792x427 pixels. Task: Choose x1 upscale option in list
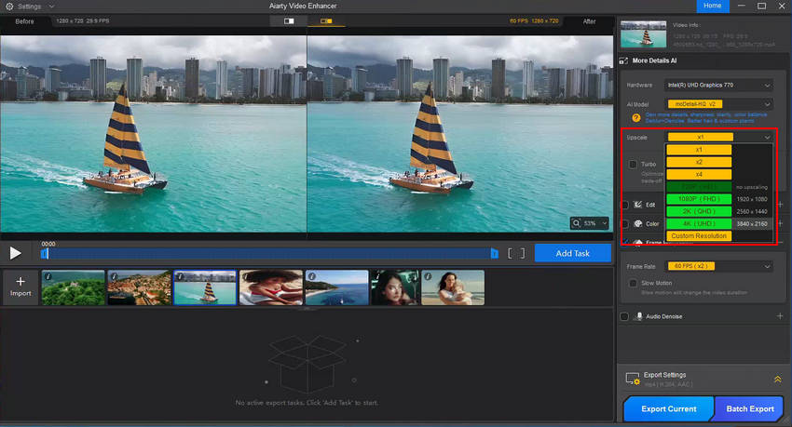pos(699,150)
